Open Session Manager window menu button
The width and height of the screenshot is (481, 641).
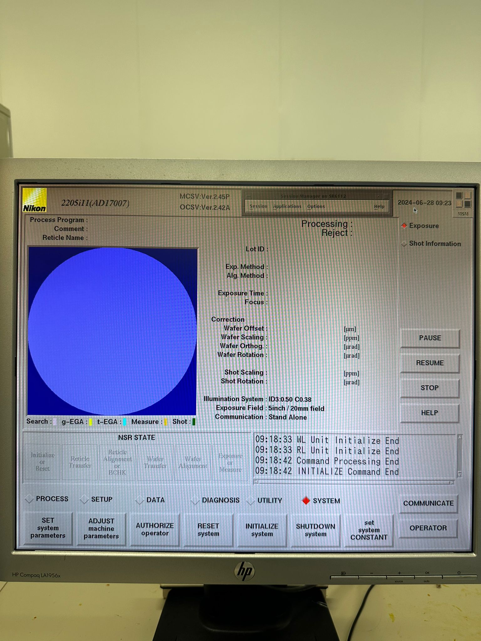[249, 196]
